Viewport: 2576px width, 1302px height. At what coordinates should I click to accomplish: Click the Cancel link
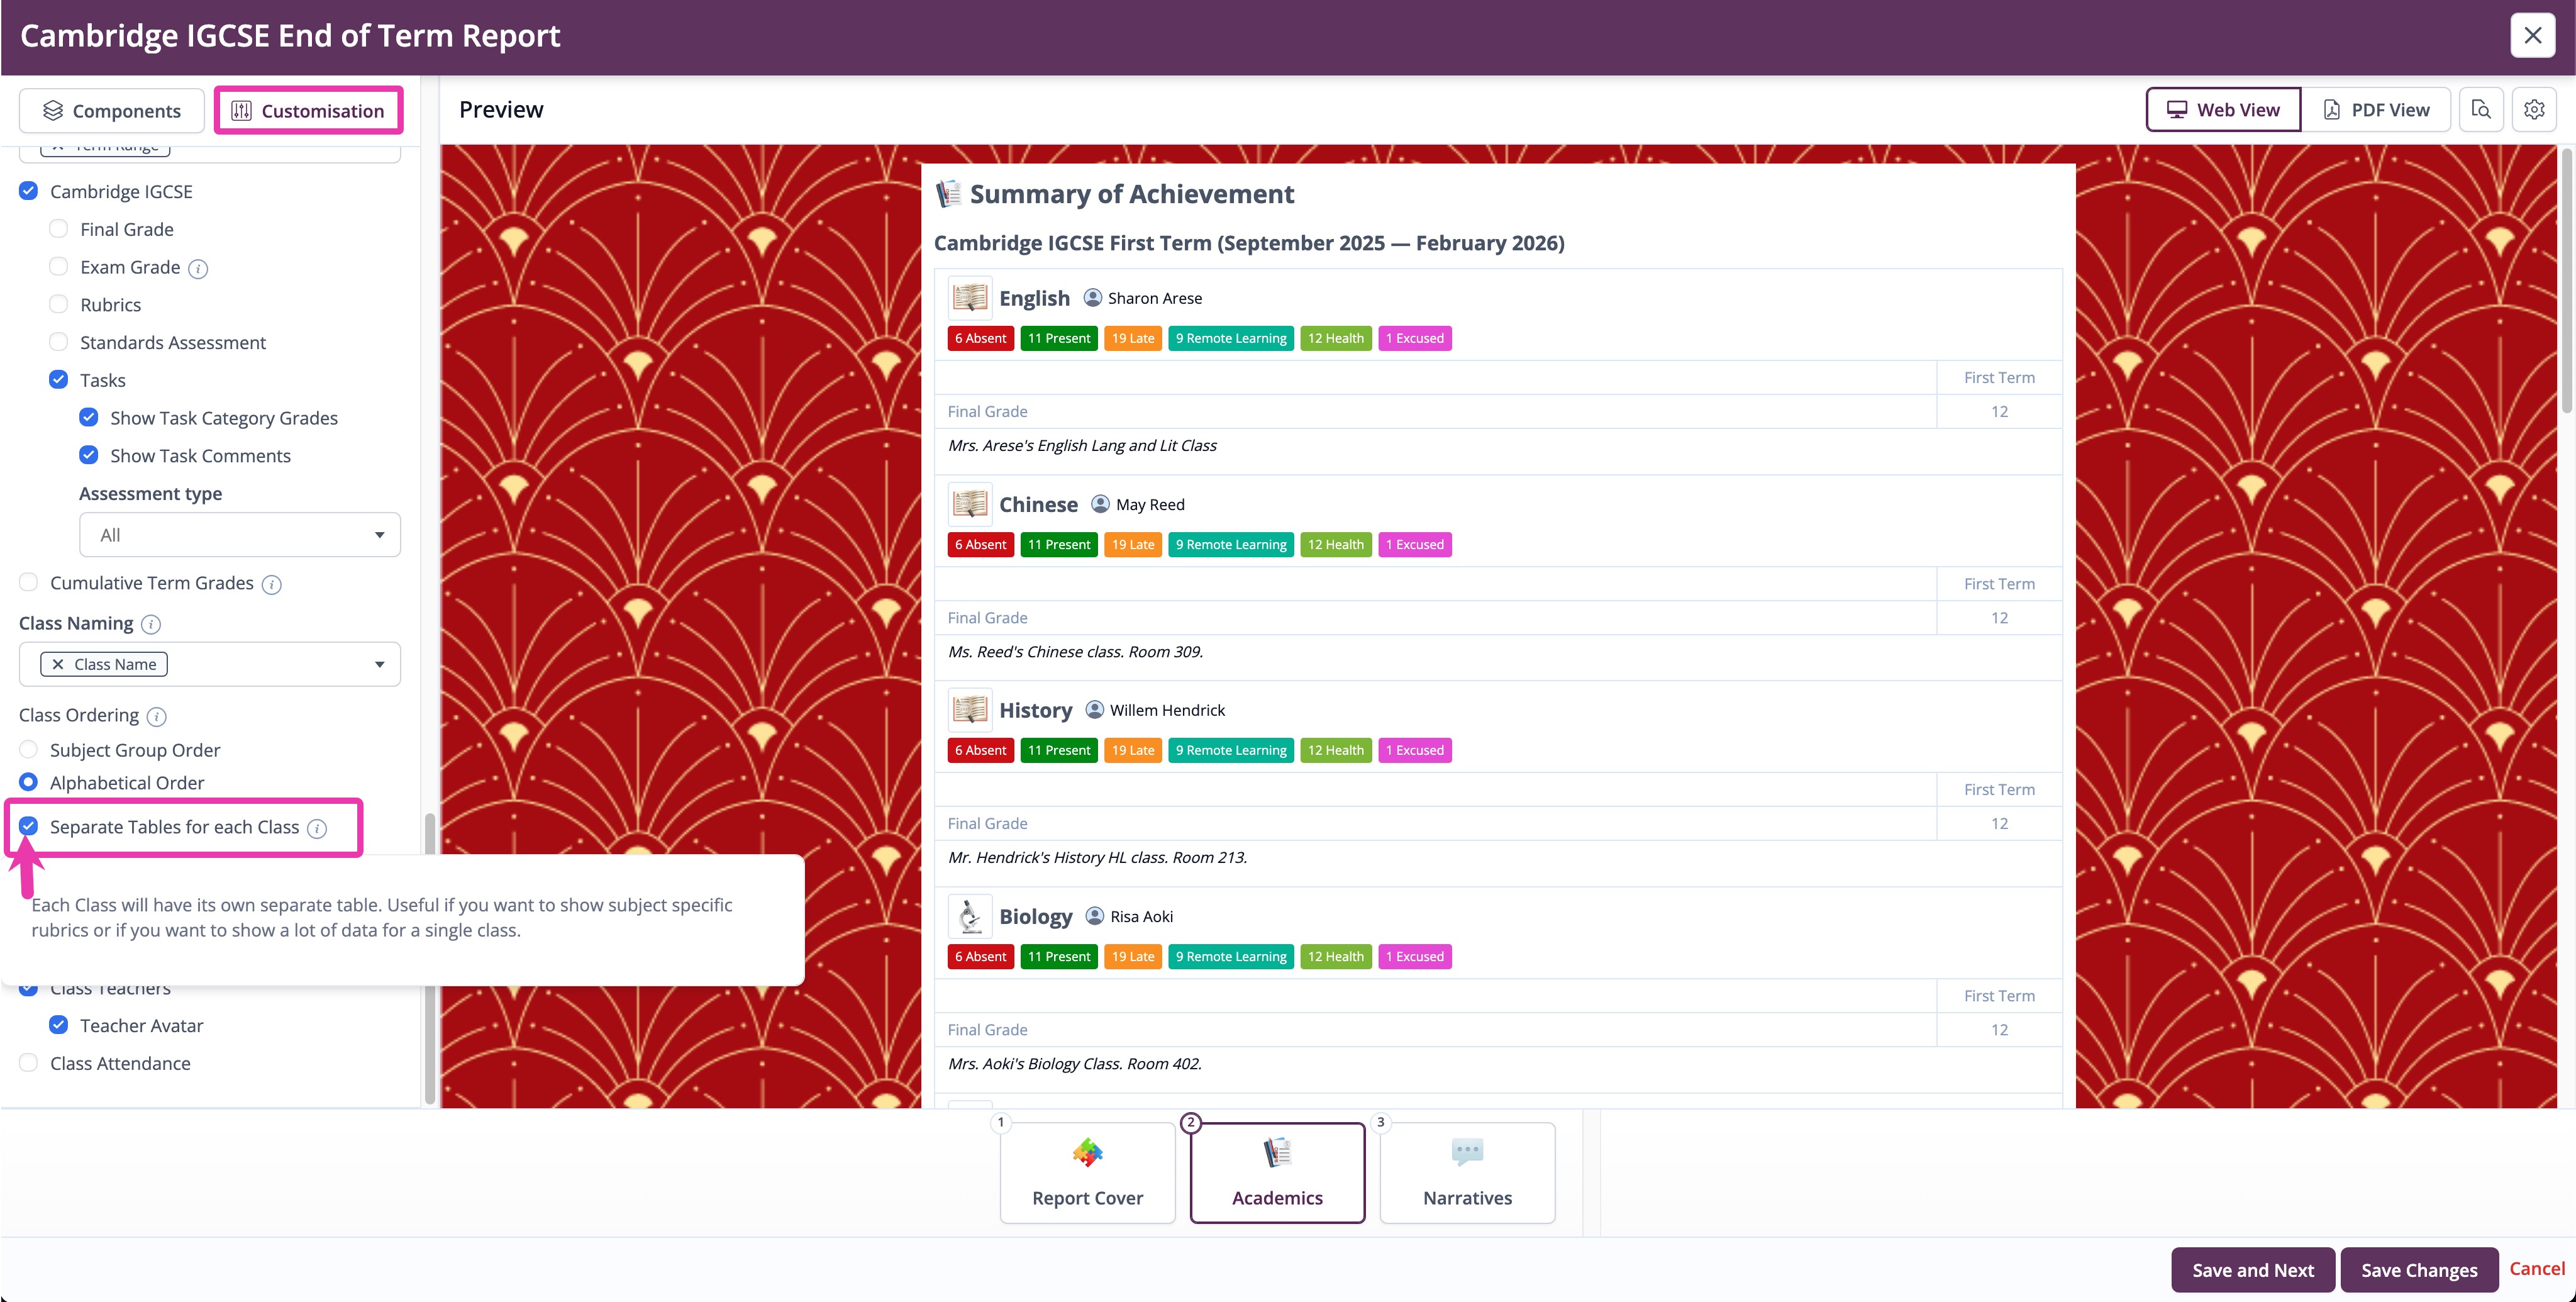(x=2537, y=1268)
